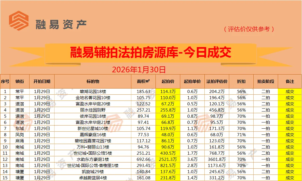
Task: Click the area value 161.08
Action: click(x=143, y=178)
